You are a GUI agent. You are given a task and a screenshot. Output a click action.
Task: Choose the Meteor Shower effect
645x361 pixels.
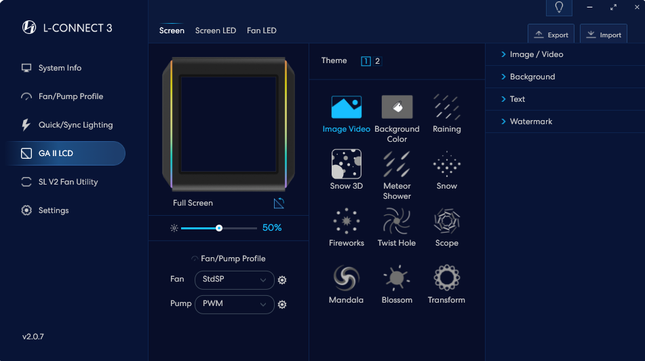(x=397, y=164)
